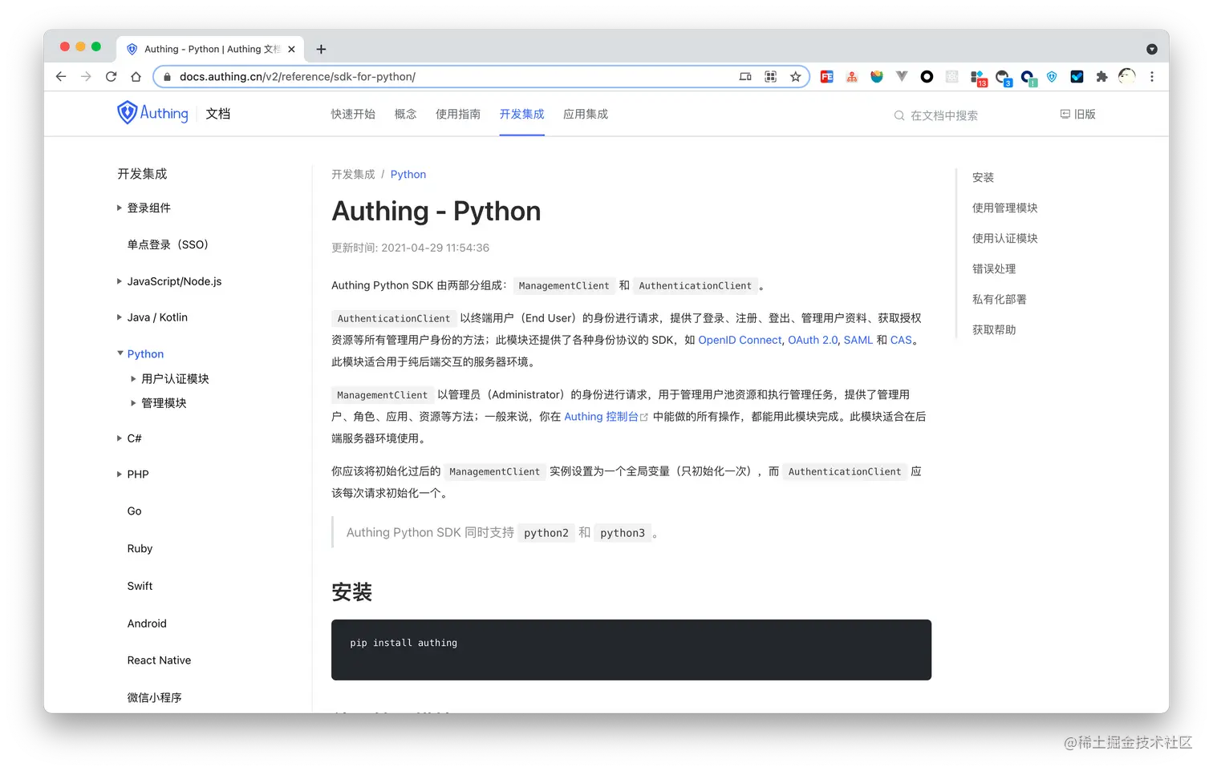Open the Chrome profile avatar
Screen dimensions: 1213x771
(x=1127, y=77)
